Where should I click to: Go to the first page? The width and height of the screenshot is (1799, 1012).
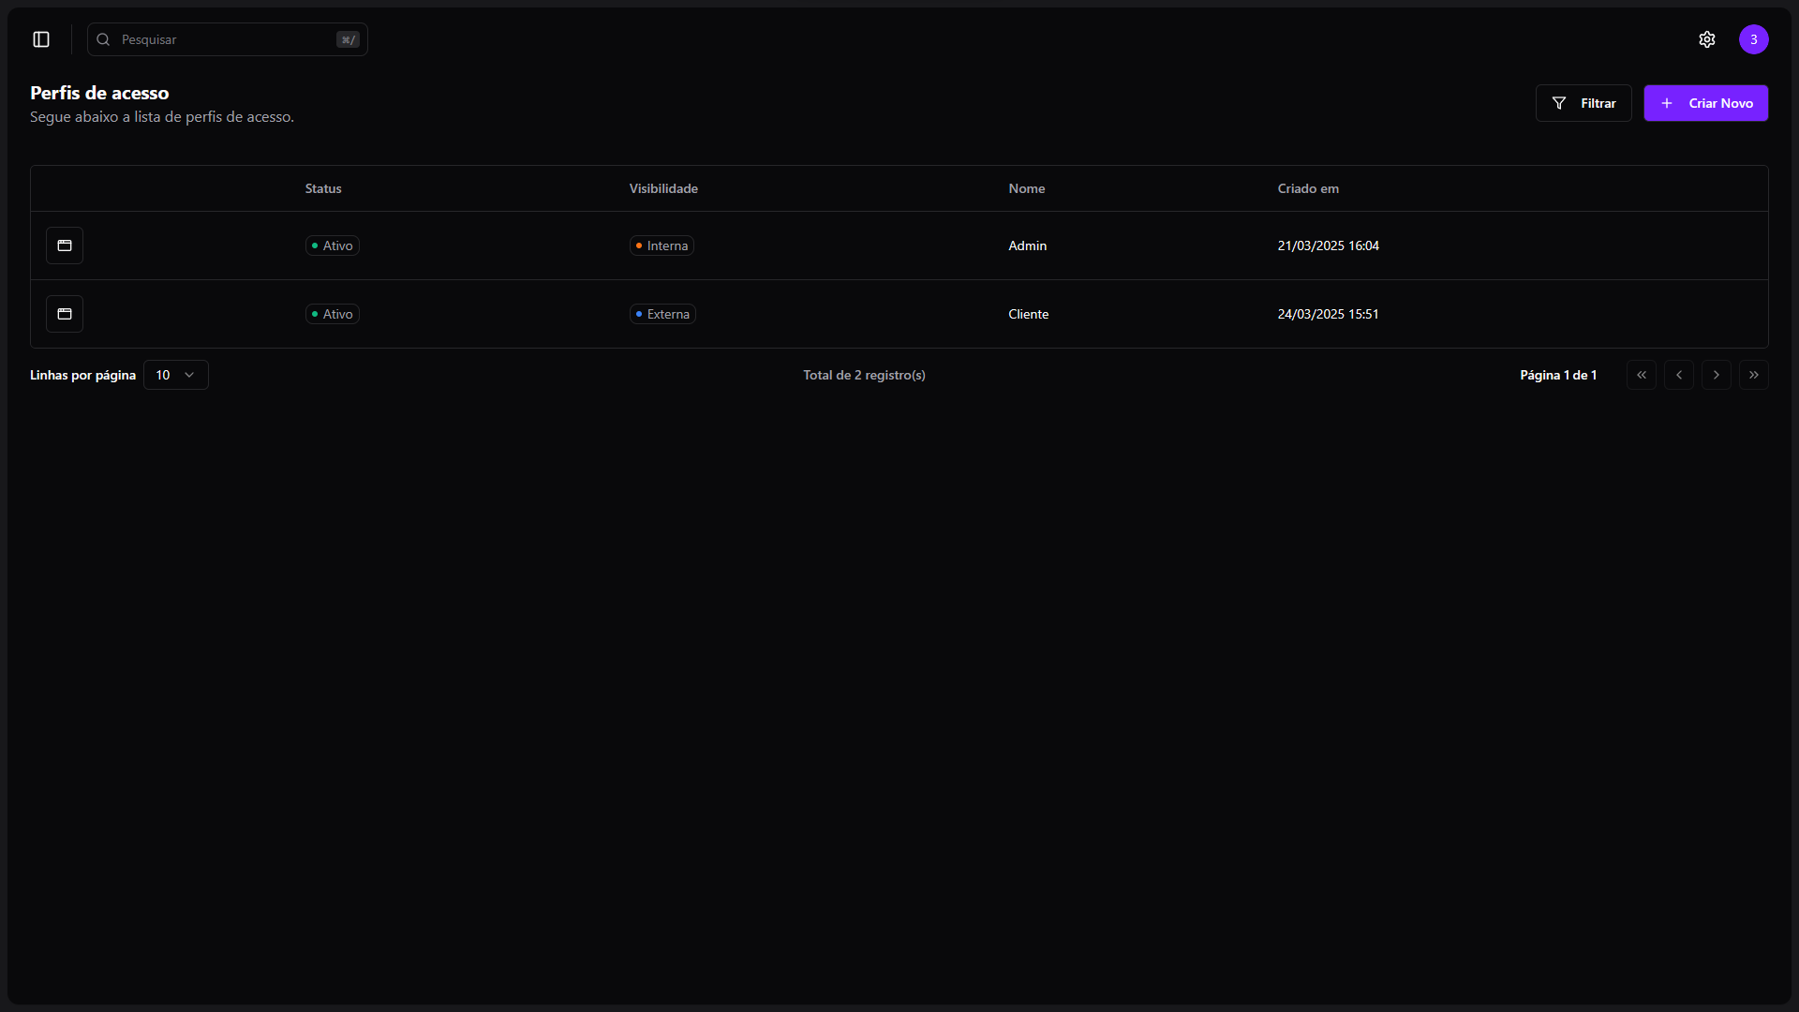pyautogui.click(x=1641, y=375)
